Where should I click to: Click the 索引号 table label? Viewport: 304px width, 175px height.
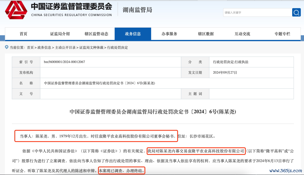coord(26,62)
